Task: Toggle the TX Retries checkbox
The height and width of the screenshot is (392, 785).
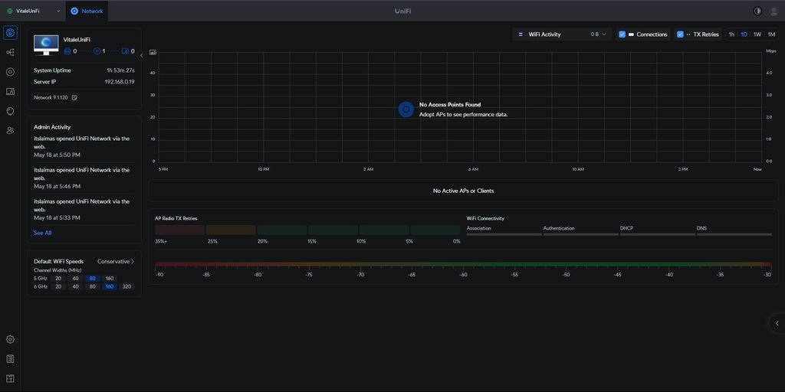Action: [x=681, y=34]
